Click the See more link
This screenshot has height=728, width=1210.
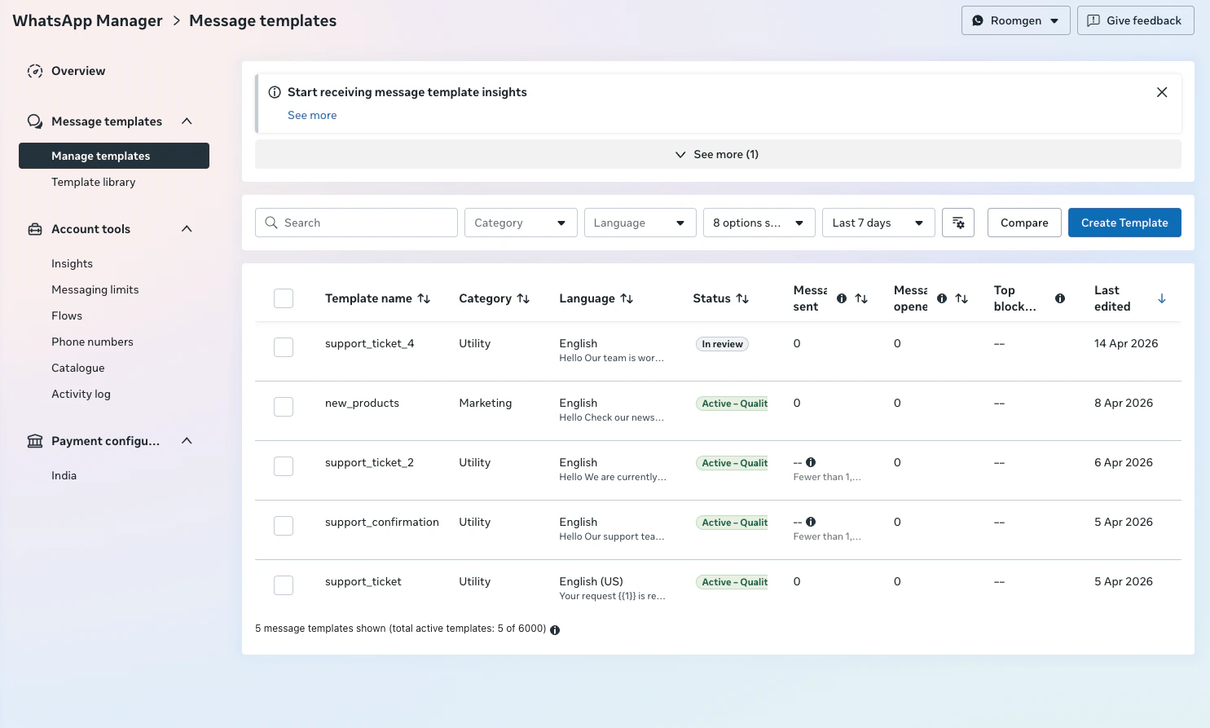pyautogui.click(x=312, y=115)
